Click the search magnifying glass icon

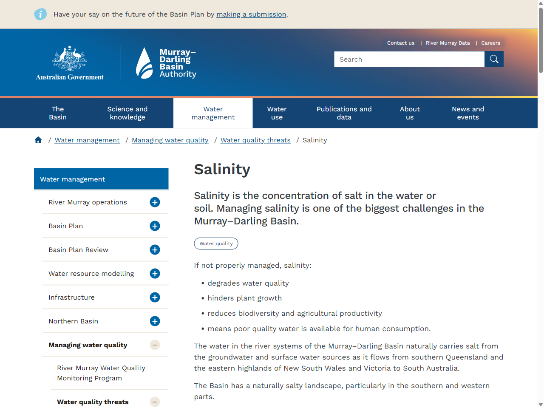494,59
